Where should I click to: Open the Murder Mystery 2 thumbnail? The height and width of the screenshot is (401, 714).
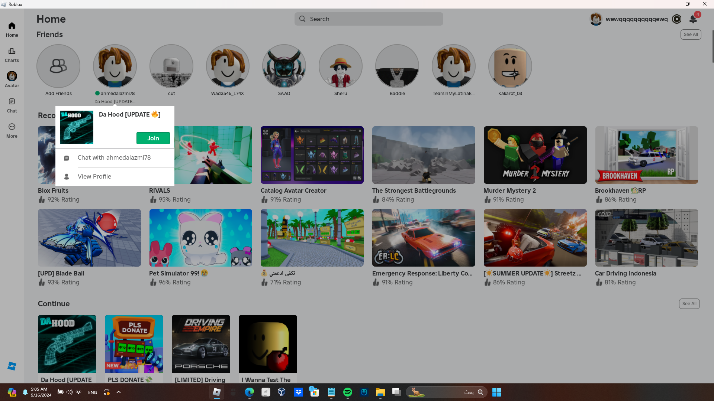(535, 155)
